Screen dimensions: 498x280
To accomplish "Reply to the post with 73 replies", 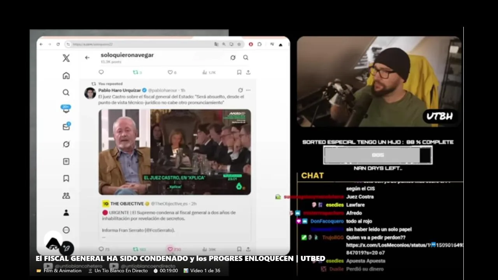I will tap(104, 249).
